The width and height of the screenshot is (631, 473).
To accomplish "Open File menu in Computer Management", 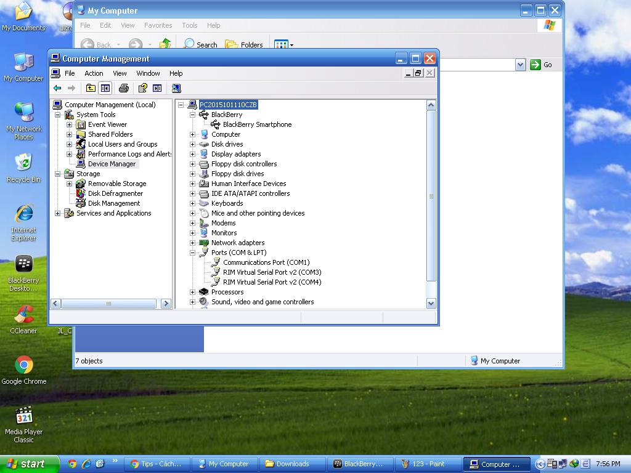I will click(70, 73).
